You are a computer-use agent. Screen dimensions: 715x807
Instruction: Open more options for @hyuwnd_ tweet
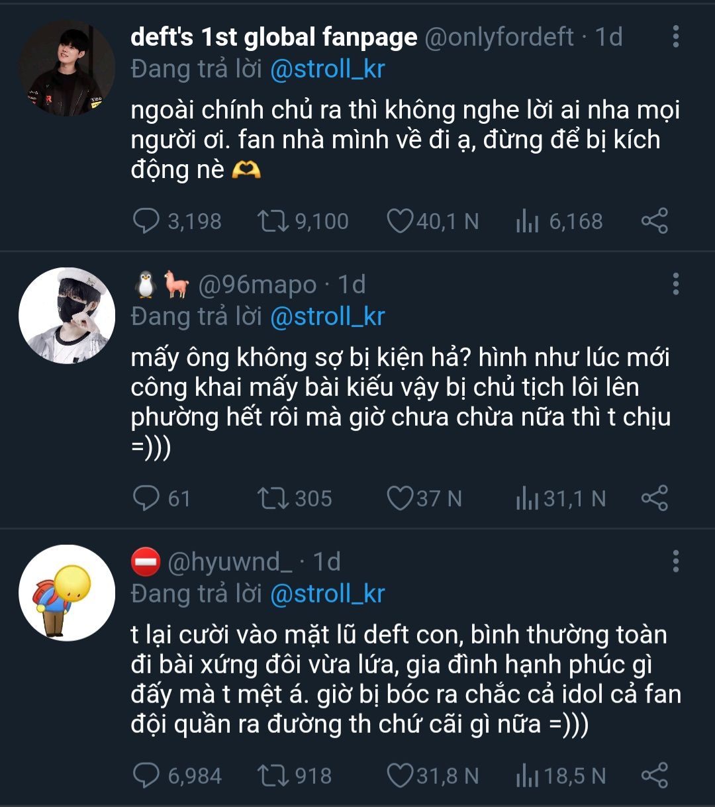[x=675, y=561]
